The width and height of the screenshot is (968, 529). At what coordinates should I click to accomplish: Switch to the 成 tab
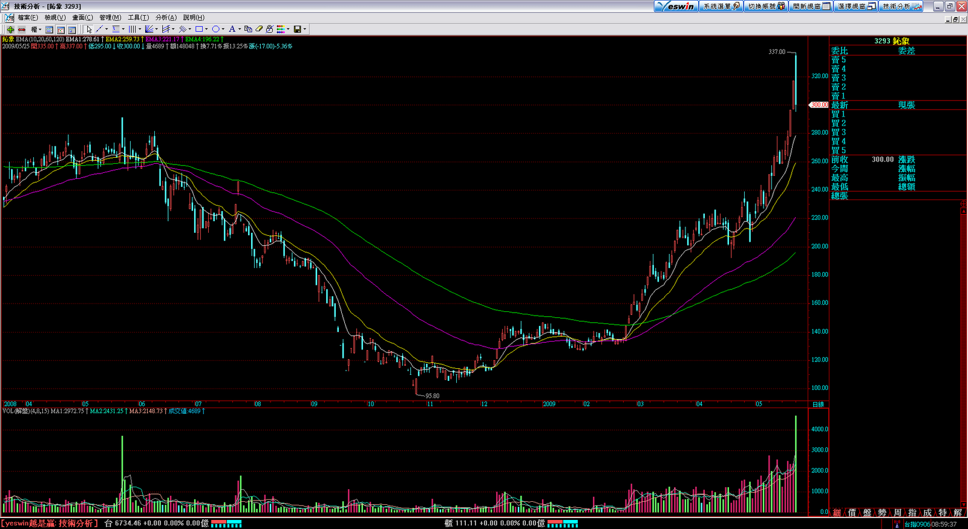[927, 513]
